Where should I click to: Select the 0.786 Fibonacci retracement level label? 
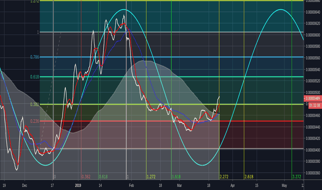(x=35, y=57)
